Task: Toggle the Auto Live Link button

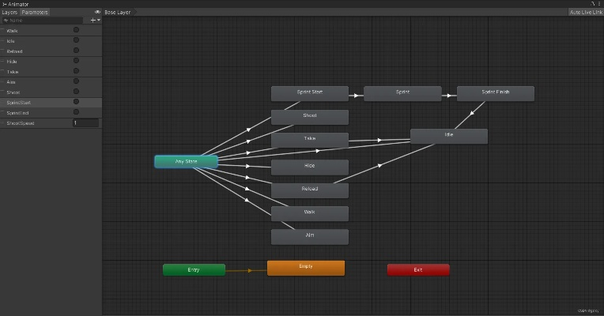Action: click(x=585, y=13)
